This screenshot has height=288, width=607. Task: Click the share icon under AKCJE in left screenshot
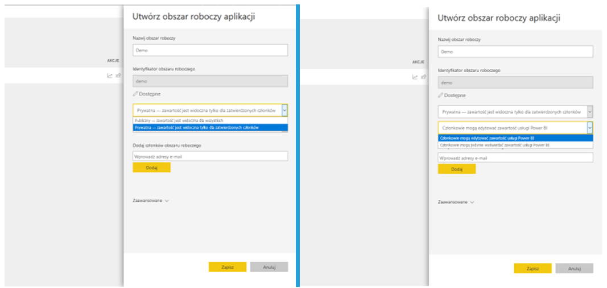(x=118, y=76)
